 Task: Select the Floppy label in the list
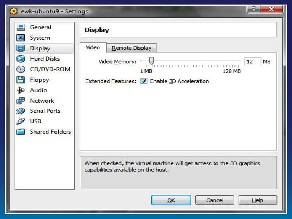point(40,80)
